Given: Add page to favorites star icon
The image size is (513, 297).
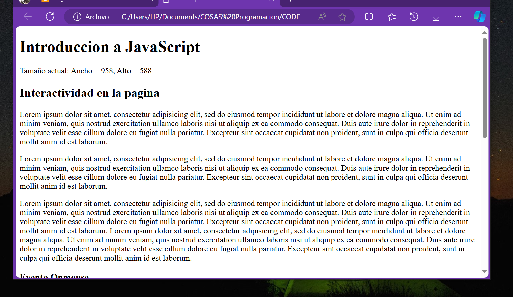Looking at the screenshot, I should [342, 17].
